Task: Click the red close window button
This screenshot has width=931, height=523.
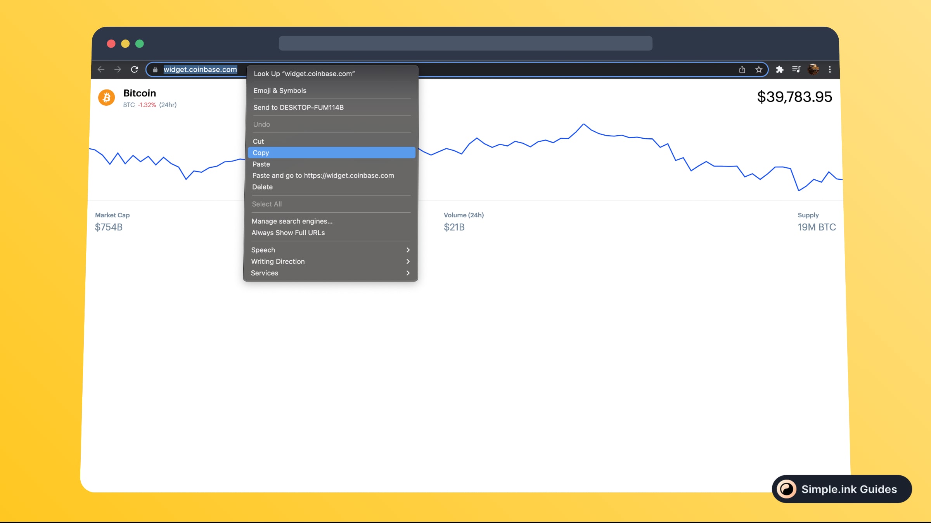Action: pos(111,44)
